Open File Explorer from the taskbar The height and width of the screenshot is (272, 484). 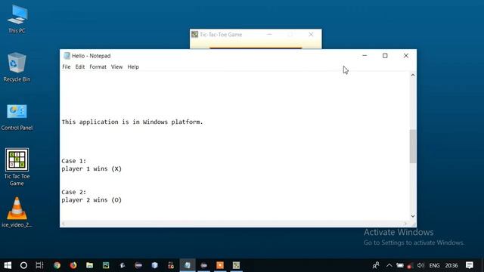[x=89, y=265]
